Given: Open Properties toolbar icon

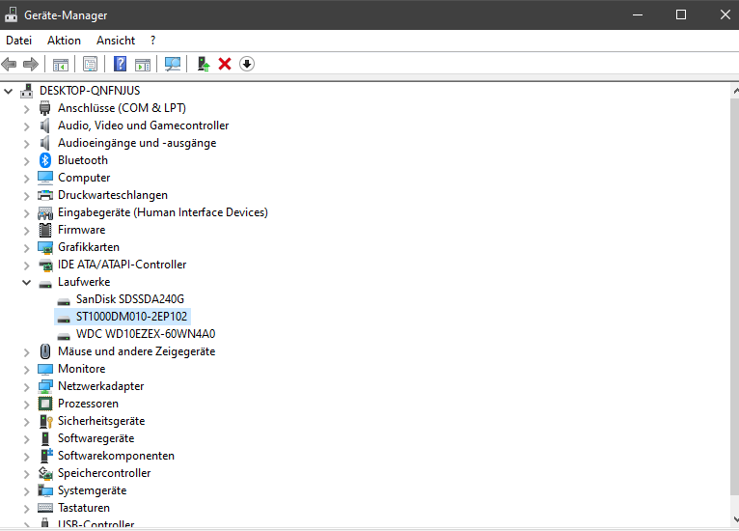Looking at the screenshot, I should [x=90, y=64].
